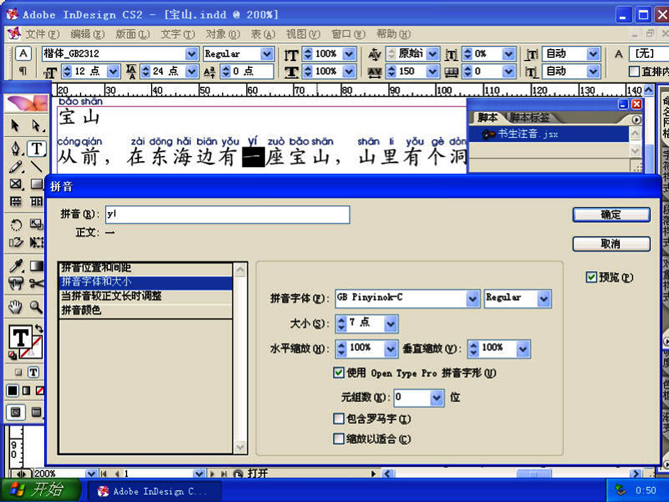
Task: Select the Line tool
Action: (36, 167)
